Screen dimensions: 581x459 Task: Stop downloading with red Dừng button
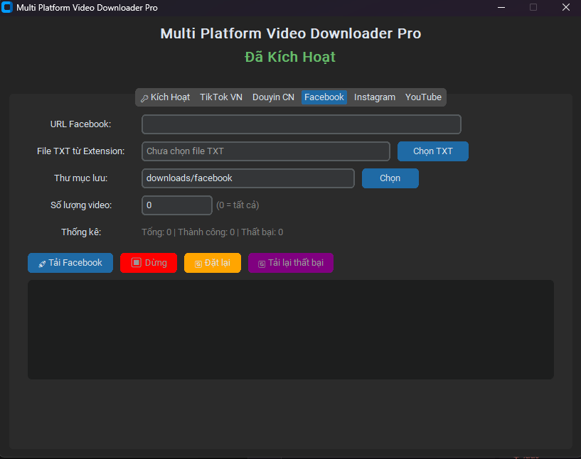click(x=149, y=263)
